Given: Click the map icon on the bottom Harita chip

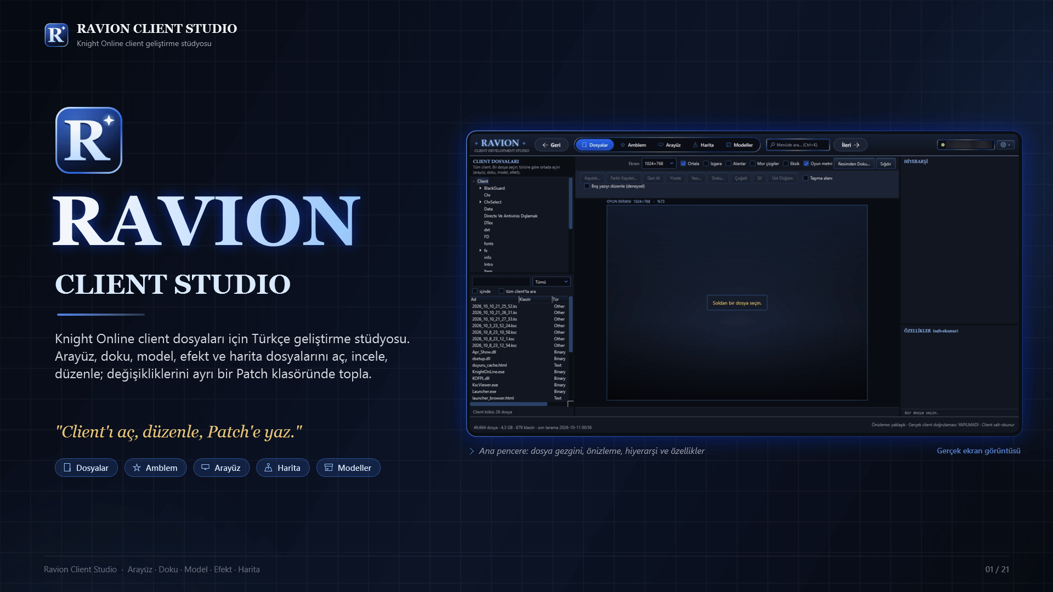Looking at the screenshot, I should click(268, 468).
